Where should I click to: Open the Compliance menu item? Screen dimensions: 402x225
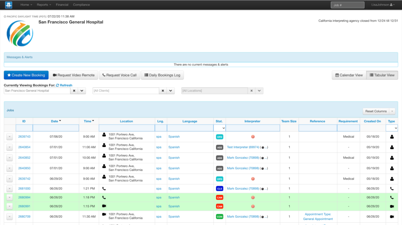81,4
